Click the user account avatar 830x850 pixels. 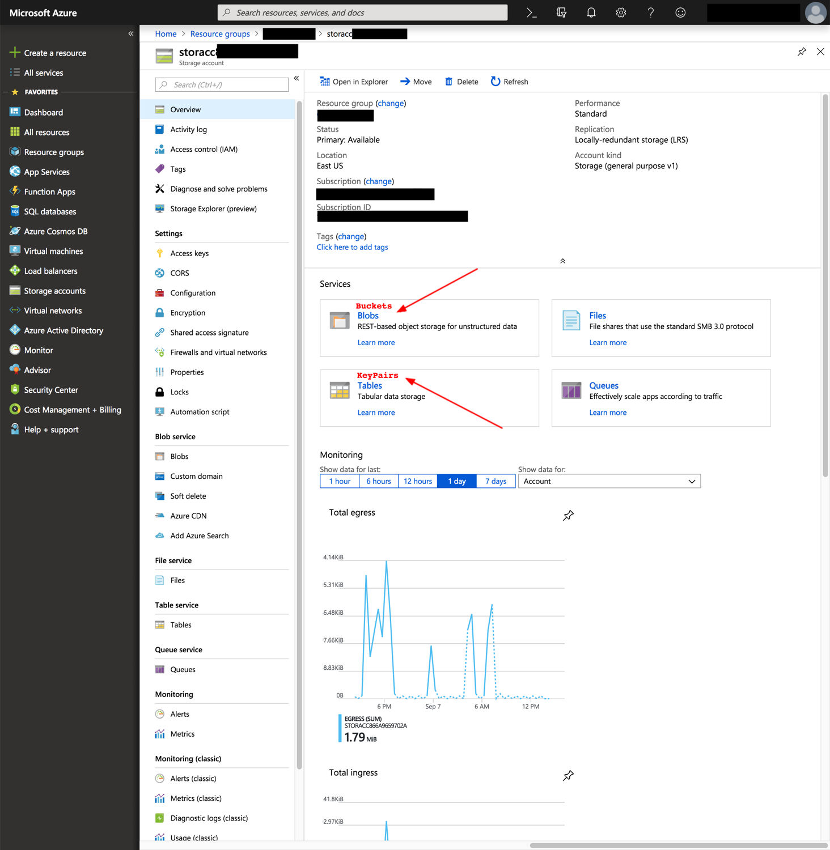pyautogui.click(x=815, y=12)
